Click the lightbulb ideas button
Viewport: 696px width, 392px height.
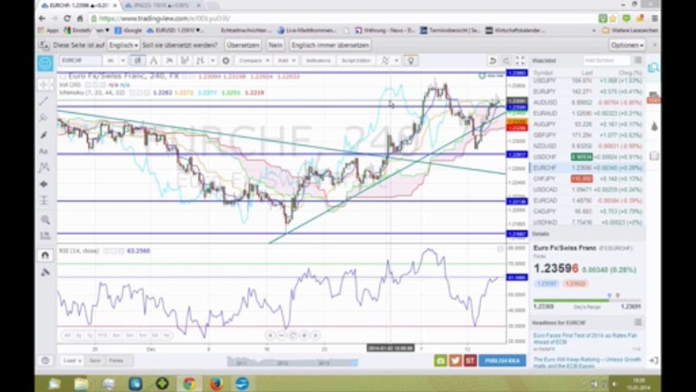[x=411, y=60]
